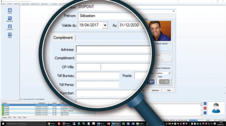Click the Windows Start button
Image resolution: width=226 pixels, height=126 pixels.
pos(3,124)
